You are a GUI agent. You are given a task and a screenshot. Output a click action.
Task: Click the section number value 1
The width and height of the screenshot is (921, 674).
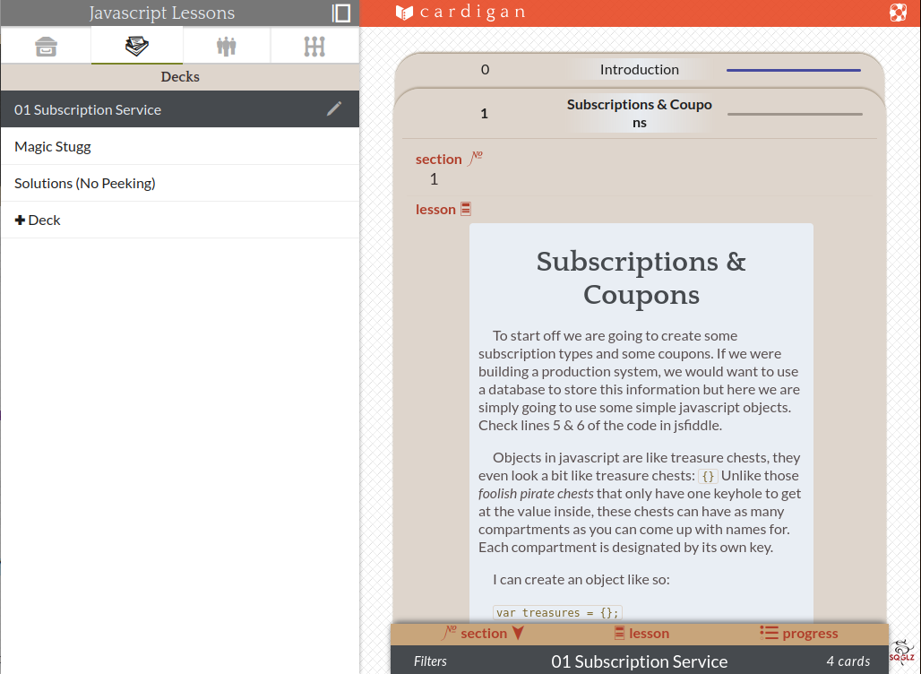434,179
